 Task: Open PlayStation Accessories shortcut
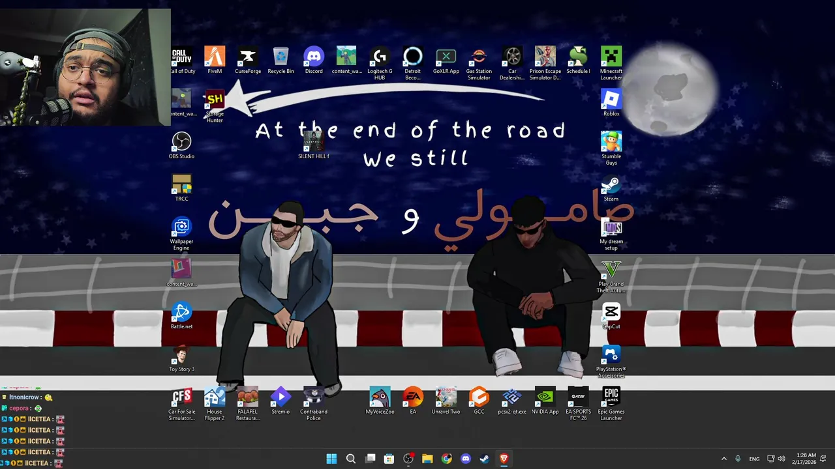(x=611, y=362)
